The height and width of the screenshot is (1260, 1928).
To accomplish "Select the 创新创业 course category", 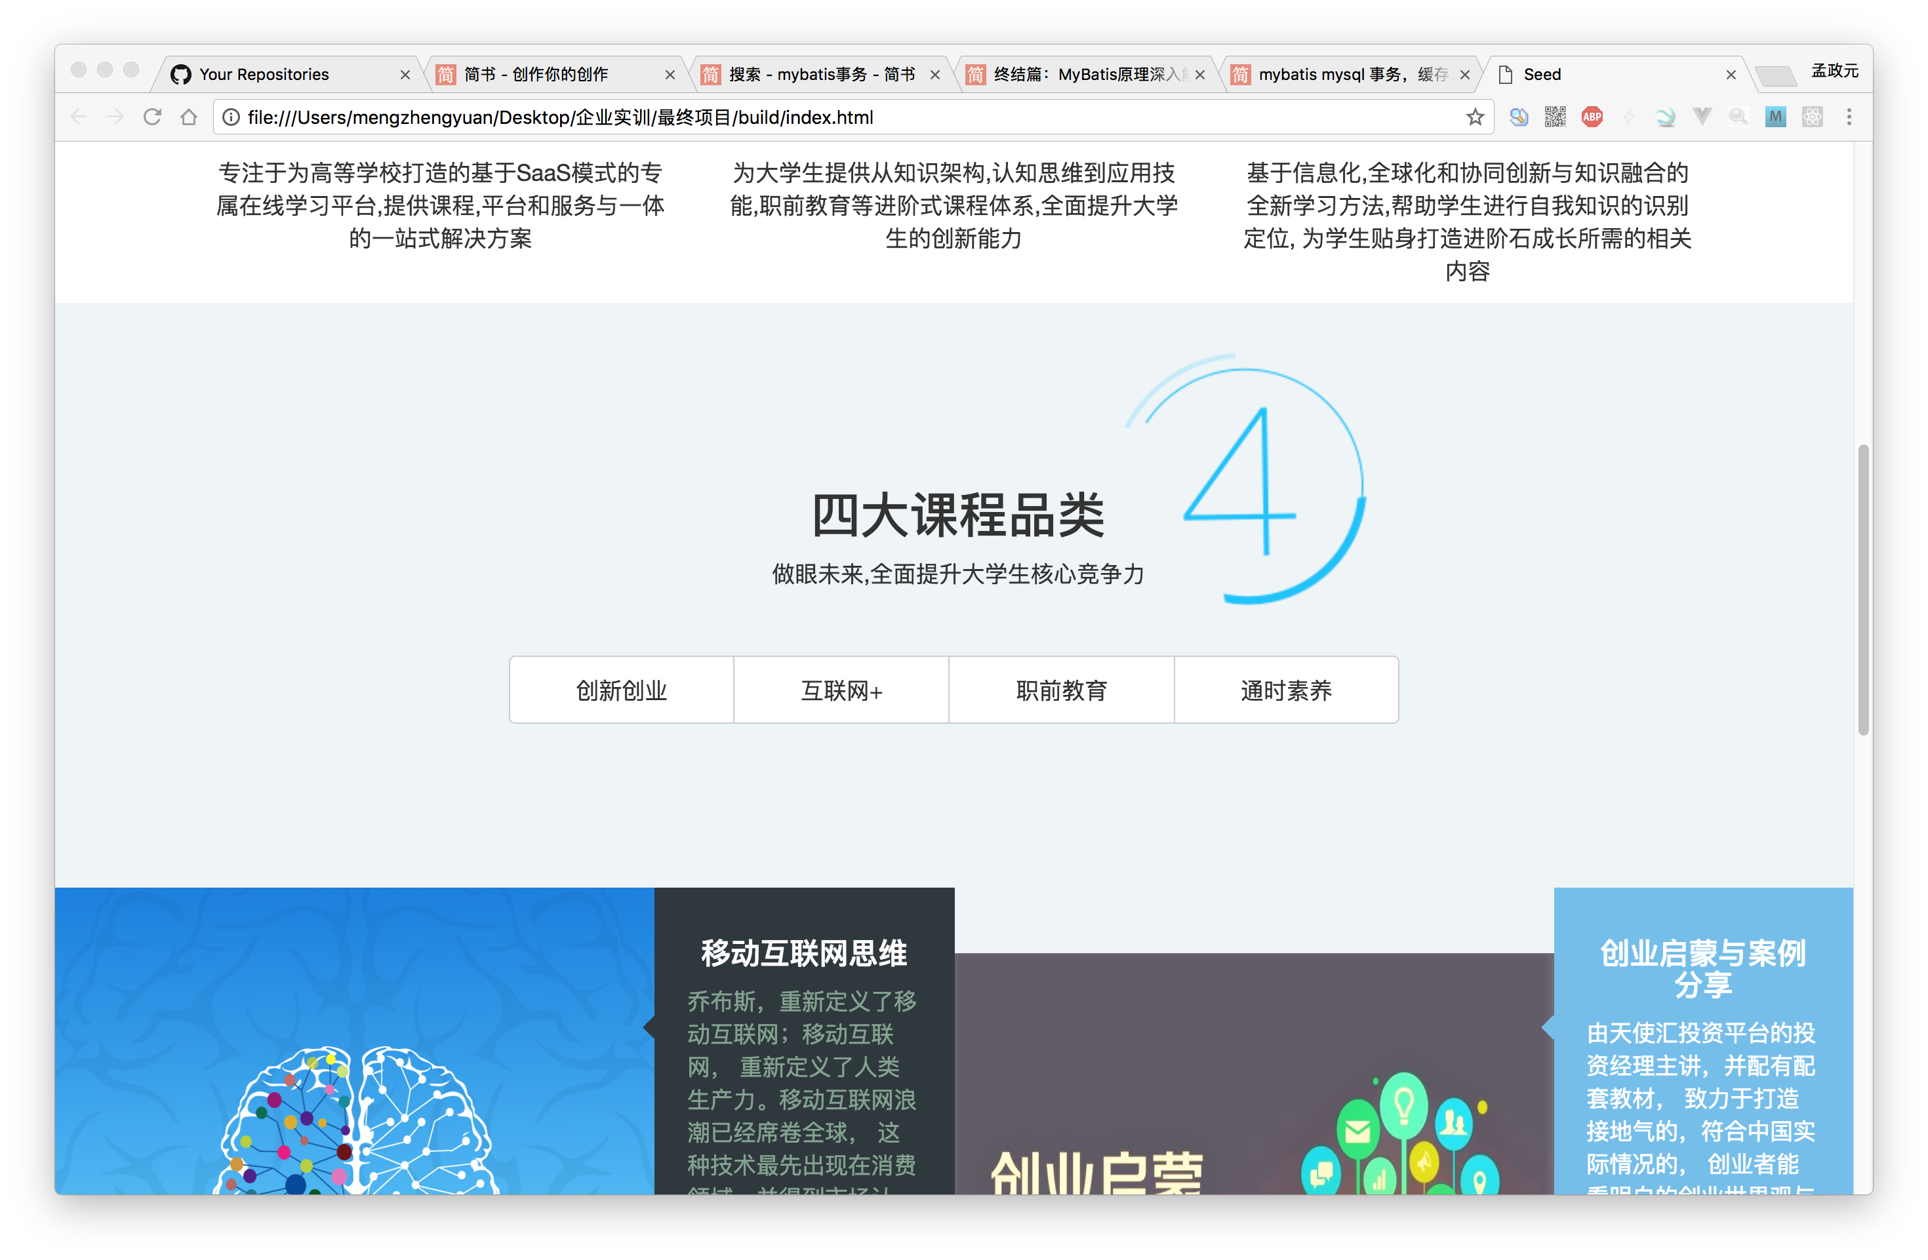I will 621,690.
